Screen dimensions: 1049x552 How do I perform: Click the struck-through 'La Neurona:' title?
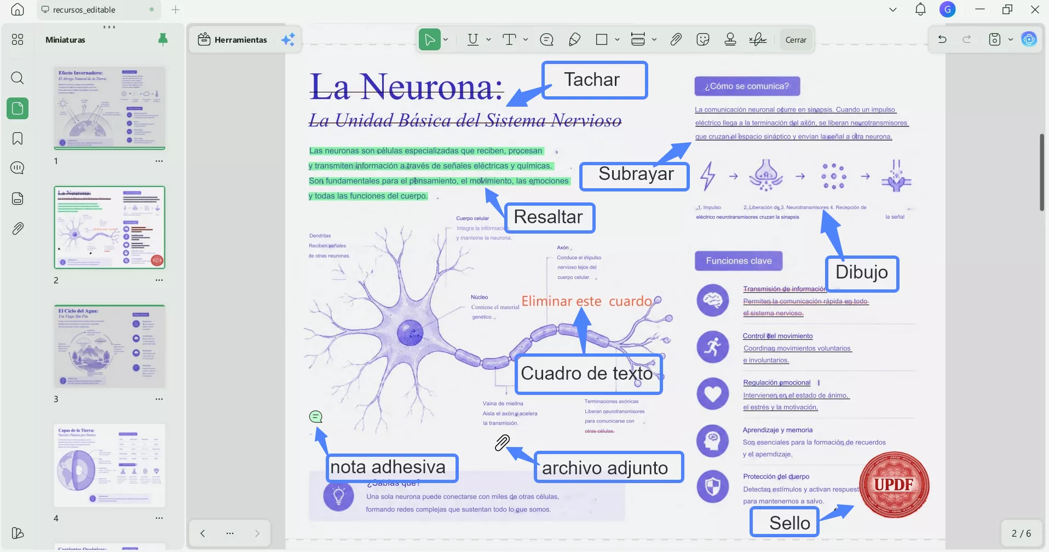[406, 87]
